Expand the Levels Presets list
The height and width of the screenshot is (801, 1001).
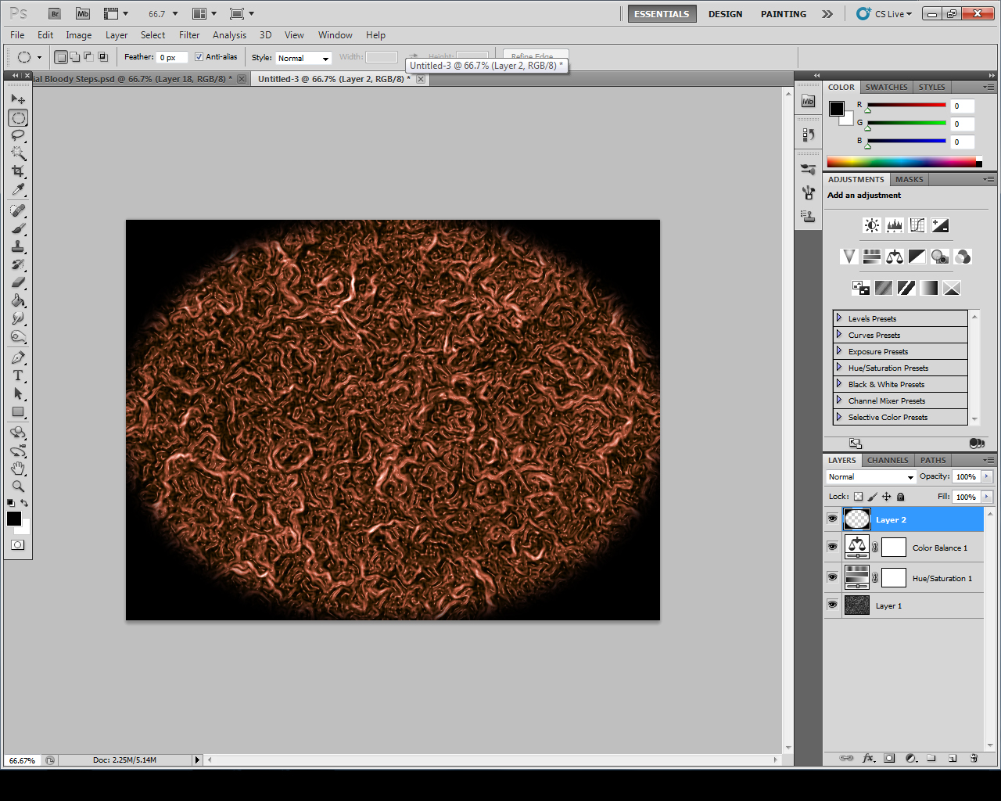click(x=839, y=318)
